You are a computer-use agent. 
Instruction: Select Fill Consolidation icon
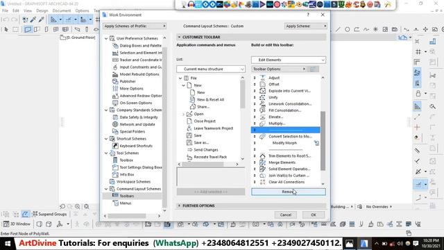262,110
